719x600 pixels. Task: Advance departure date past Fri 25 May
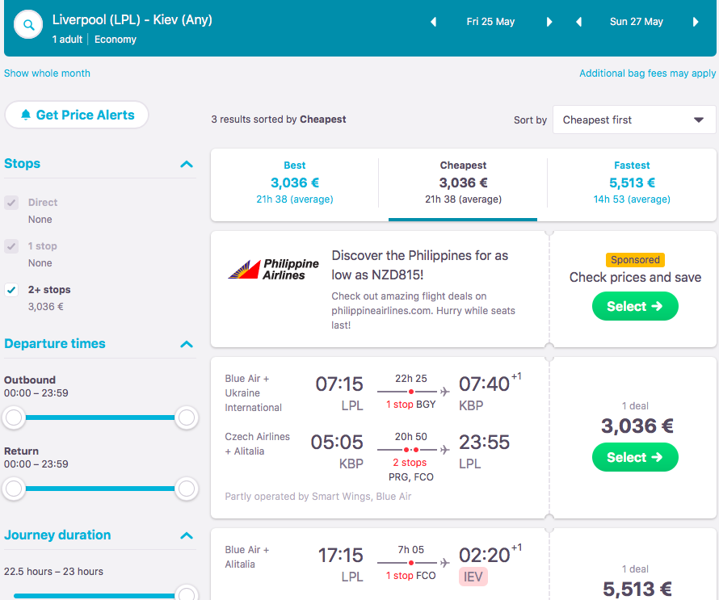549,22
